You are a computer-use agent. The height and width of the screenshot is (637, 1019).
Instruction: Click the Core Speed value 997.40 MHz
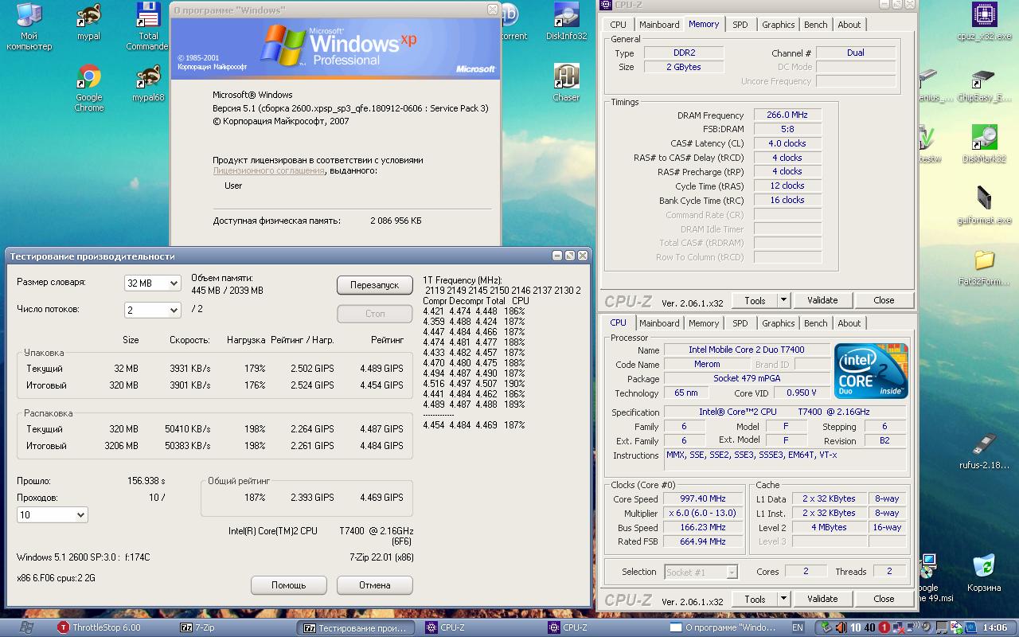703,498
